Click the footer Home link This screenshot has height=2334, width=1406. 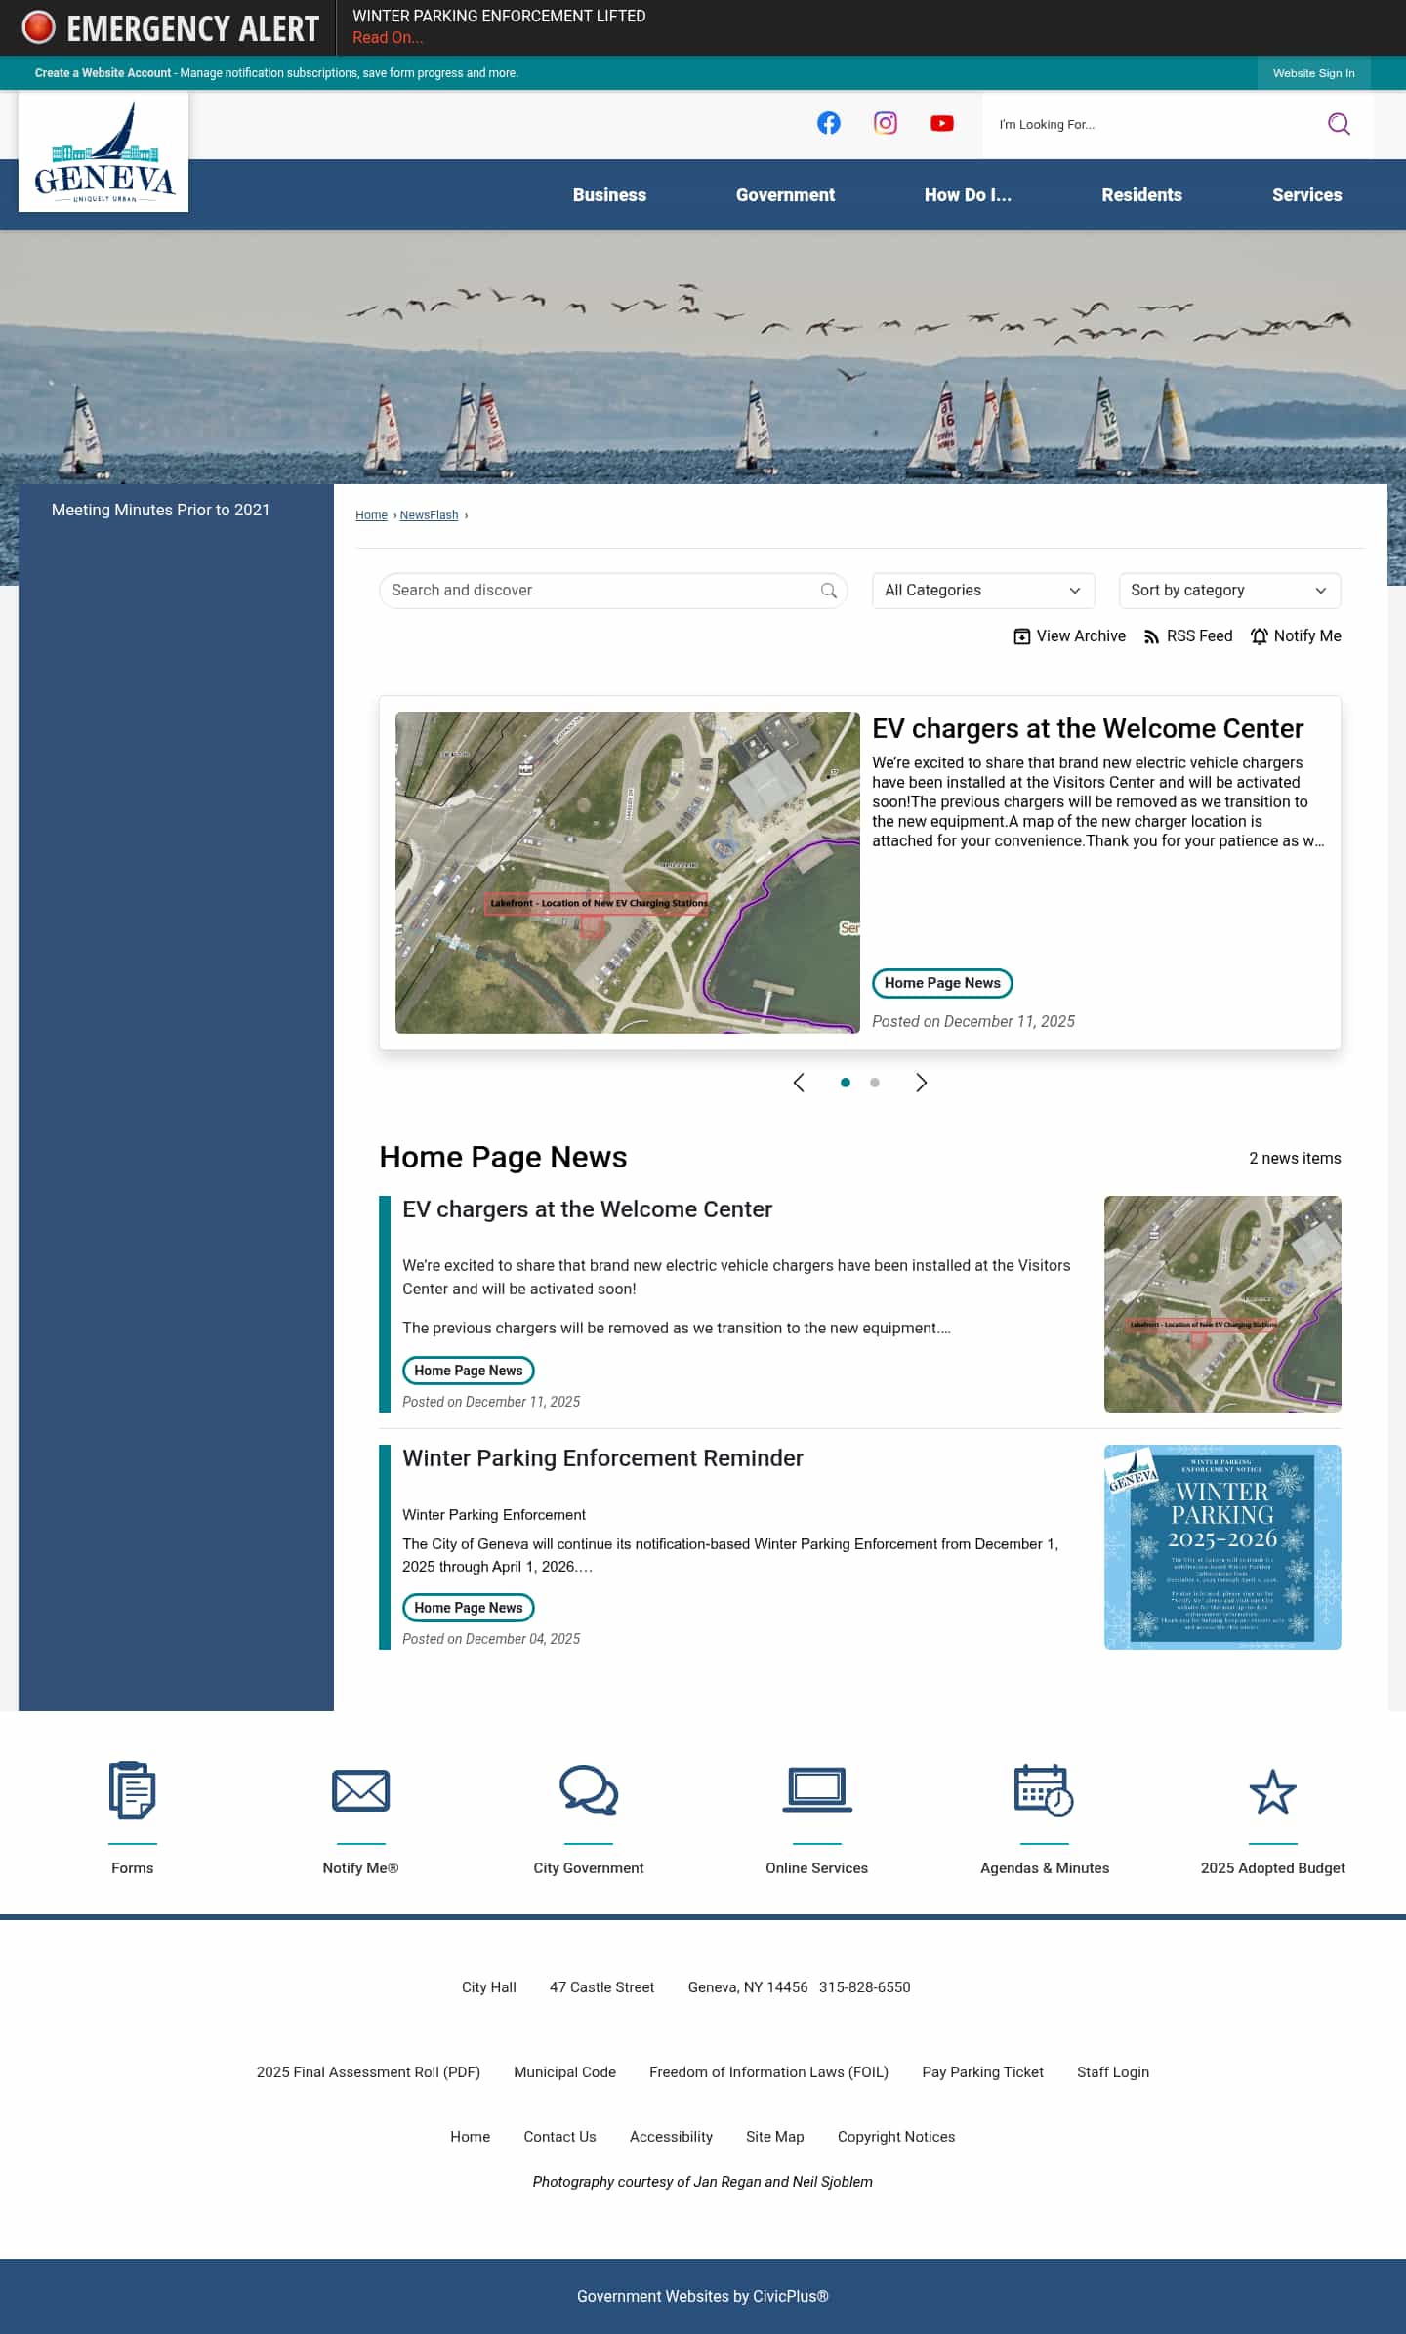(471, 2137)
